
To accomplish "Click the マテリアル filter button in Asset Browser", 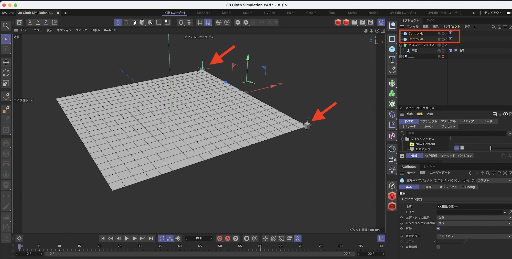I will pyautogui.click(x=448, y=121).
